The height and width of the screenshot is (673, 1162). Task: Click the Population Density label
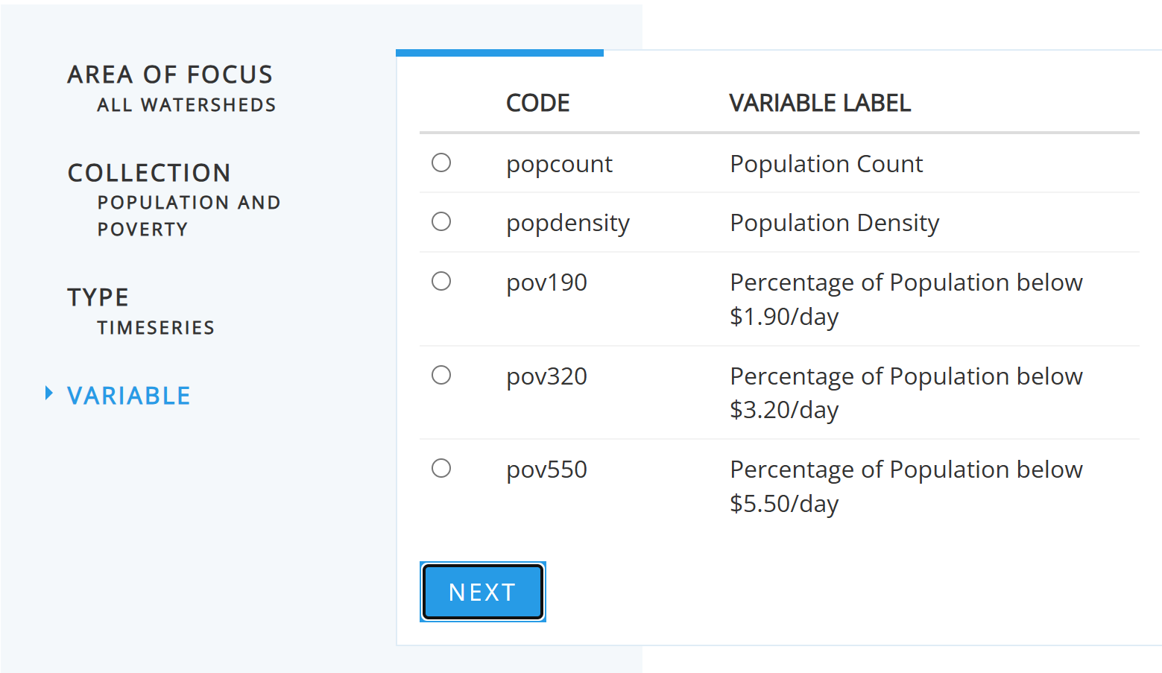coord(834,223)
